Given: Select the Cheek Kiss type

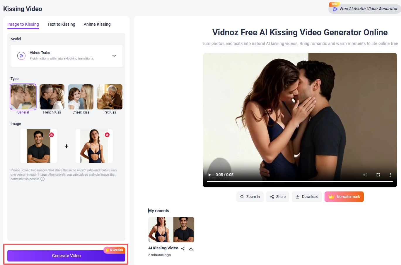Looking at the screenshot, I should point(81,97).
